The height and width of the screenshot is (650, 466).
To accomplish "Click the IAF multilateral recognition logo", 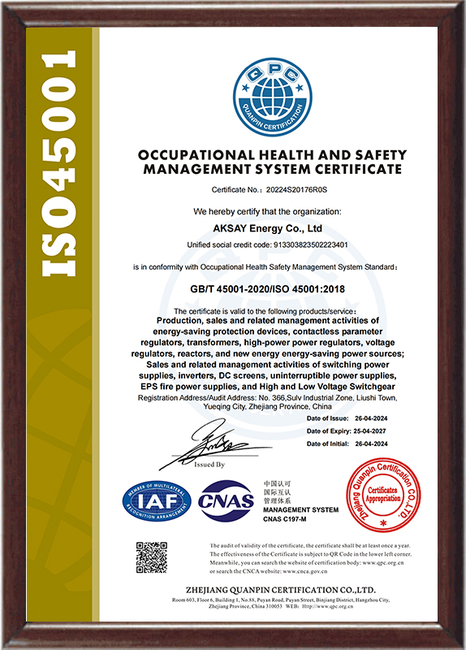I will pos(157,501).
